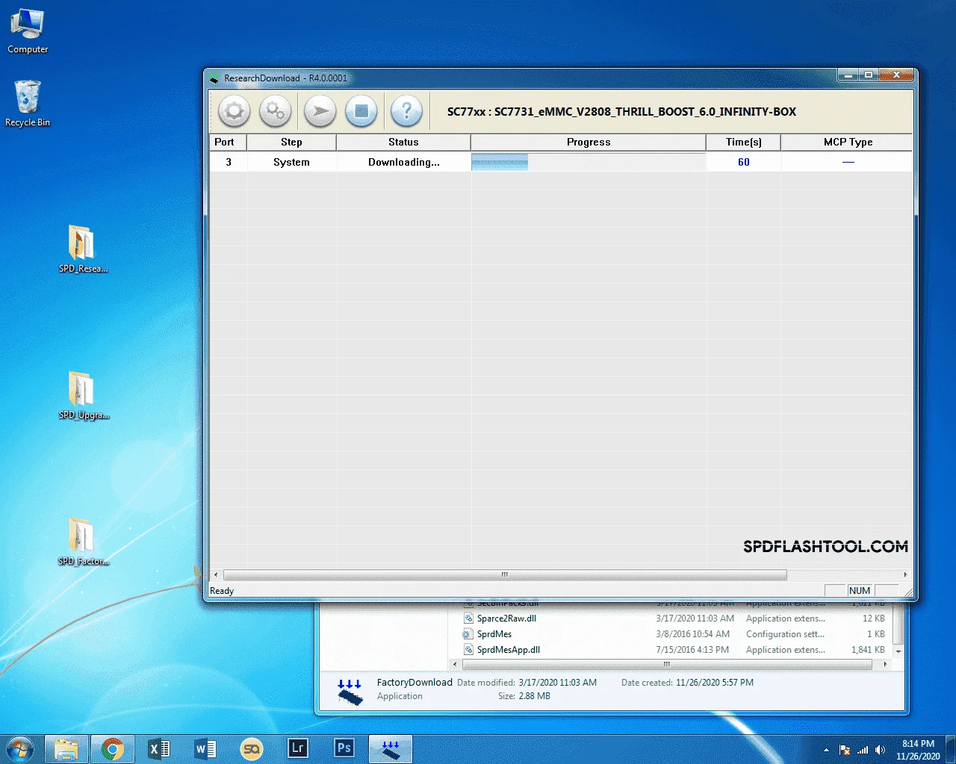Click Explorer vertical scroll down arrow
Image resolution: width=956 pixels, height=764 pixels.
coord(898,651)
